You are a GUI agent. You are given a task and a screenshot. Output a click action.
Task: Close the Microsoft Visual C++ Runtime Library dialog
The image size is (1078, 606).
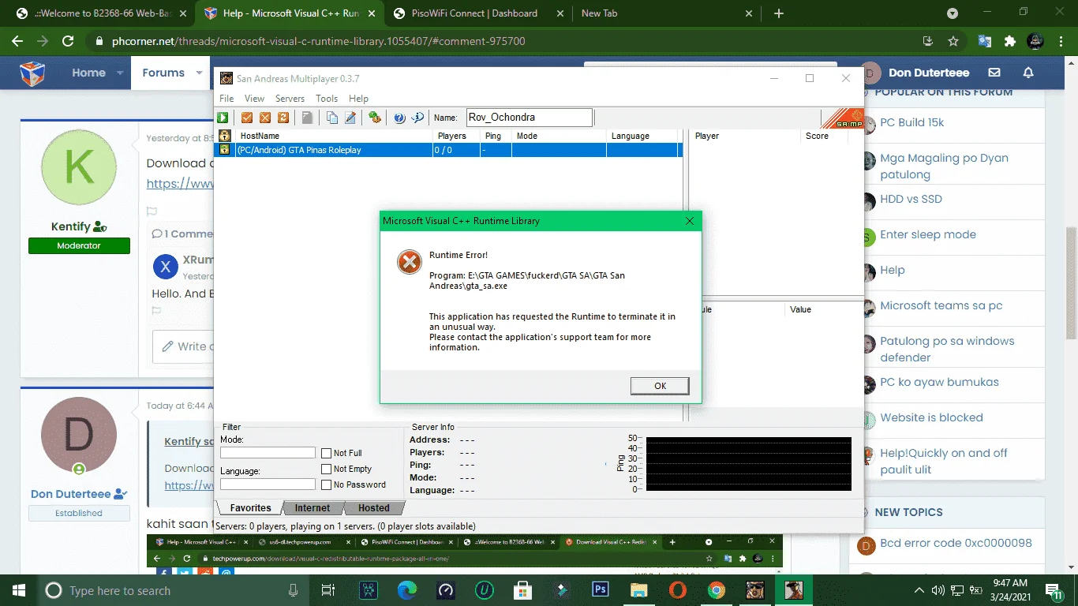tap(689, 222)
